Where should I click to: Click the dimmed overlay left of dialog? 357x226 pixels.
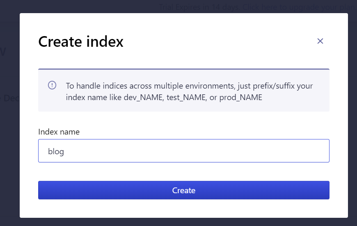pos(10,137)
